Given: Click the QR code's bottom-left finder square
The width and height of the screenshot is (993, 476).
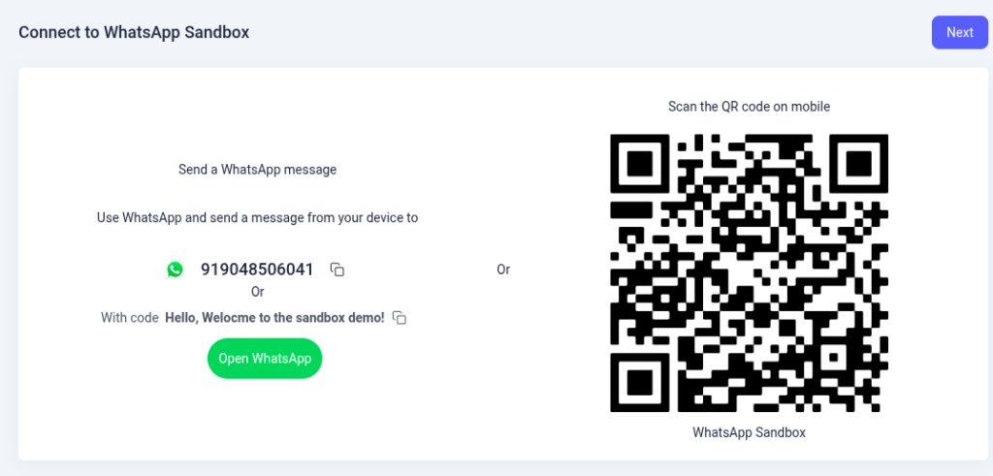Looking at the screenshot, I should pos(640,382).
